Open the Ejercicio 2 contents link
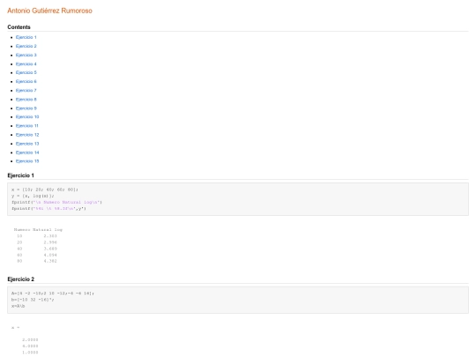476x357 pixels. coord(26,46)
